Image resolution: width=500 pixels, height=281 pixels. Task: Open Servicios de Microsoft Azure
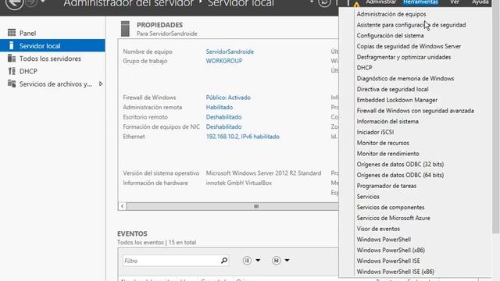click(x=393, y=218)
